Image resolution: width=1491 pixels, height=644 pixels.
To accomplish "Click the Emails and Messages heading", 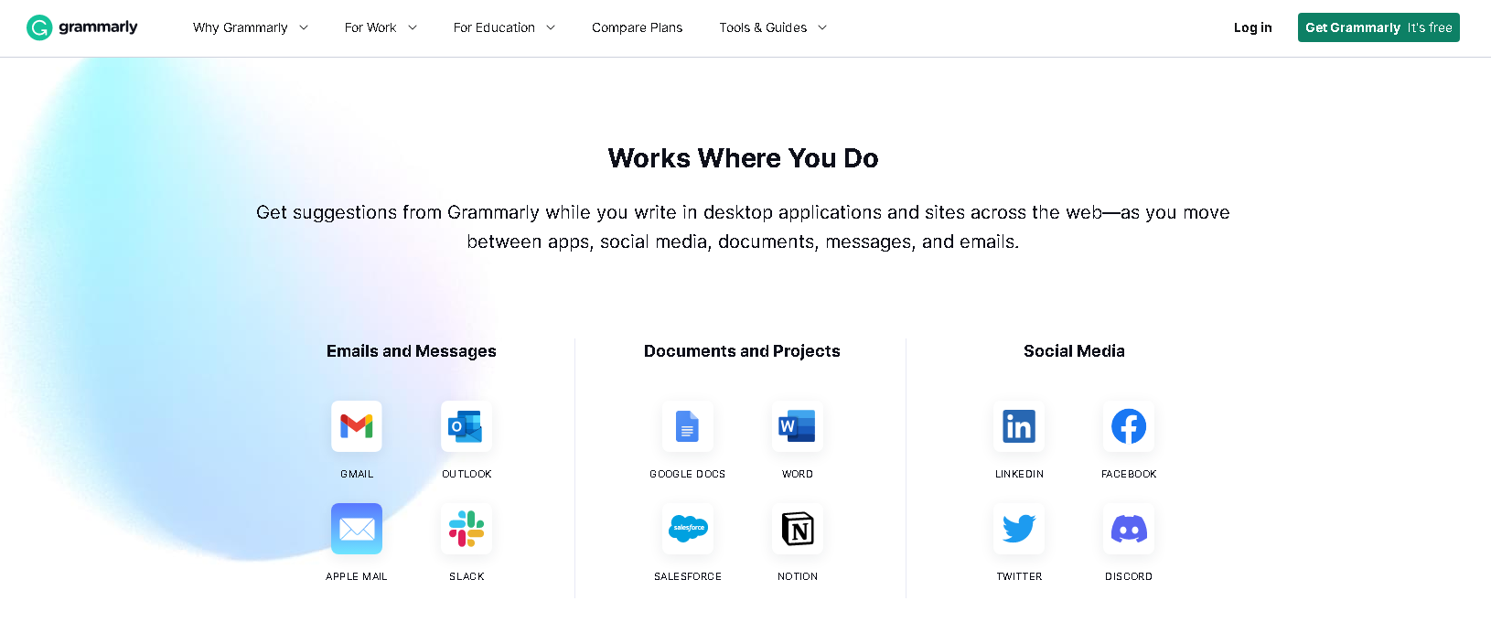I will [412, 351].
